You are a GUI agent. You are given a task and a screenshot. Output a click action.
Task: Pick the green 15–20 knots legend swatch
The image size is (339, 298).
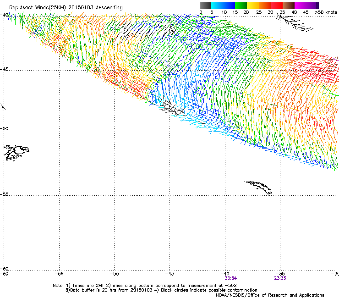[241, 6]
